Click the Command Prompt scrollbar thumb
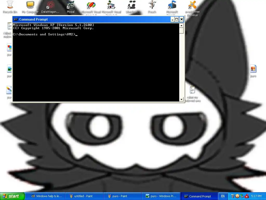Viewport: 266px width, 200px height. 181,31
